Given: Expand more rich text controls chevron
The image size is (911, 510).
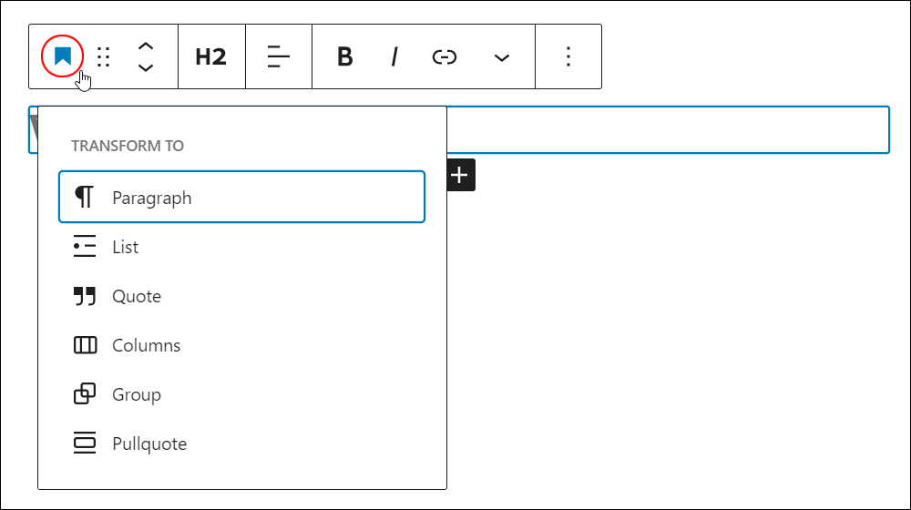Looking at the screenshot, I should [501, 57].
